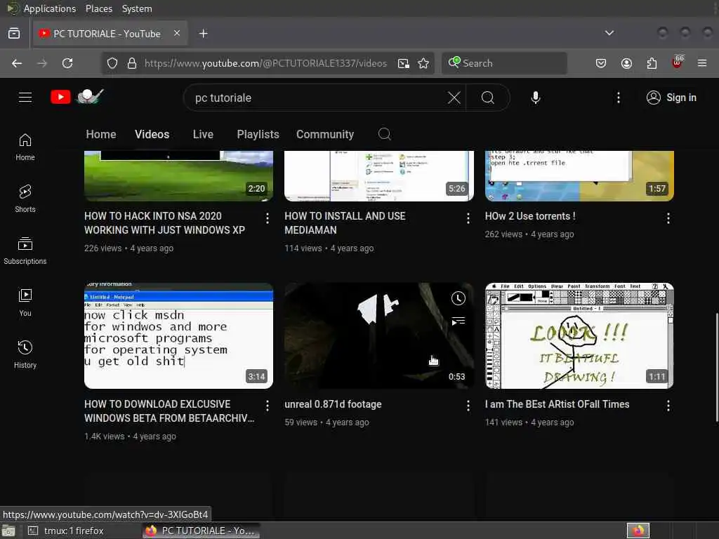Switch to the channel Live tab
Viewport: 719px width, 539px height.
[x=203, y=134]
